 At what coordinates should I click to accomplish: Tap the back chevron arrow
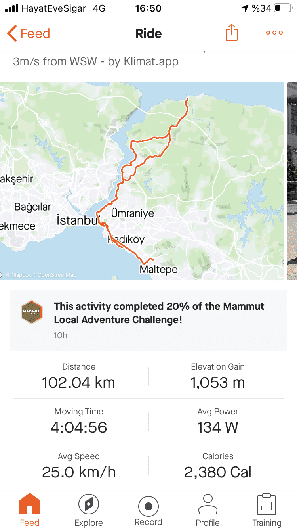(x=12, y=33)
